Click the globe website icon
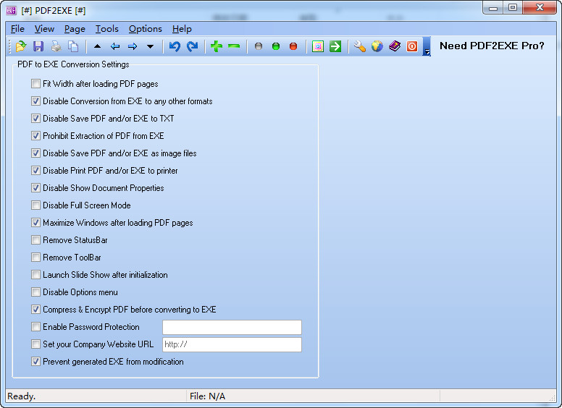Image resolution: width=562 pixels, height=408 pixels. point(377,46)
